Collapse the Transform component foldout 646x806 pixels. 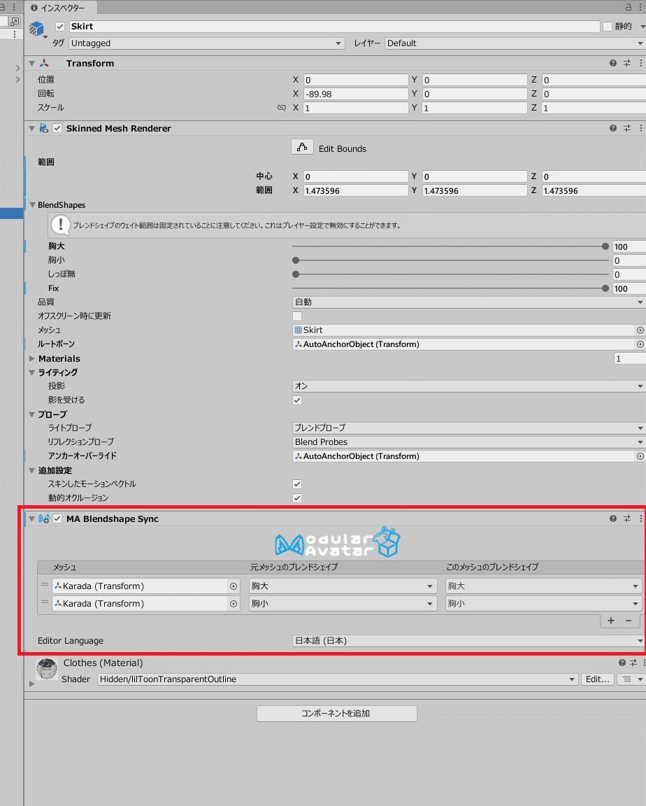pyautogui.click(x=32, y=63)
